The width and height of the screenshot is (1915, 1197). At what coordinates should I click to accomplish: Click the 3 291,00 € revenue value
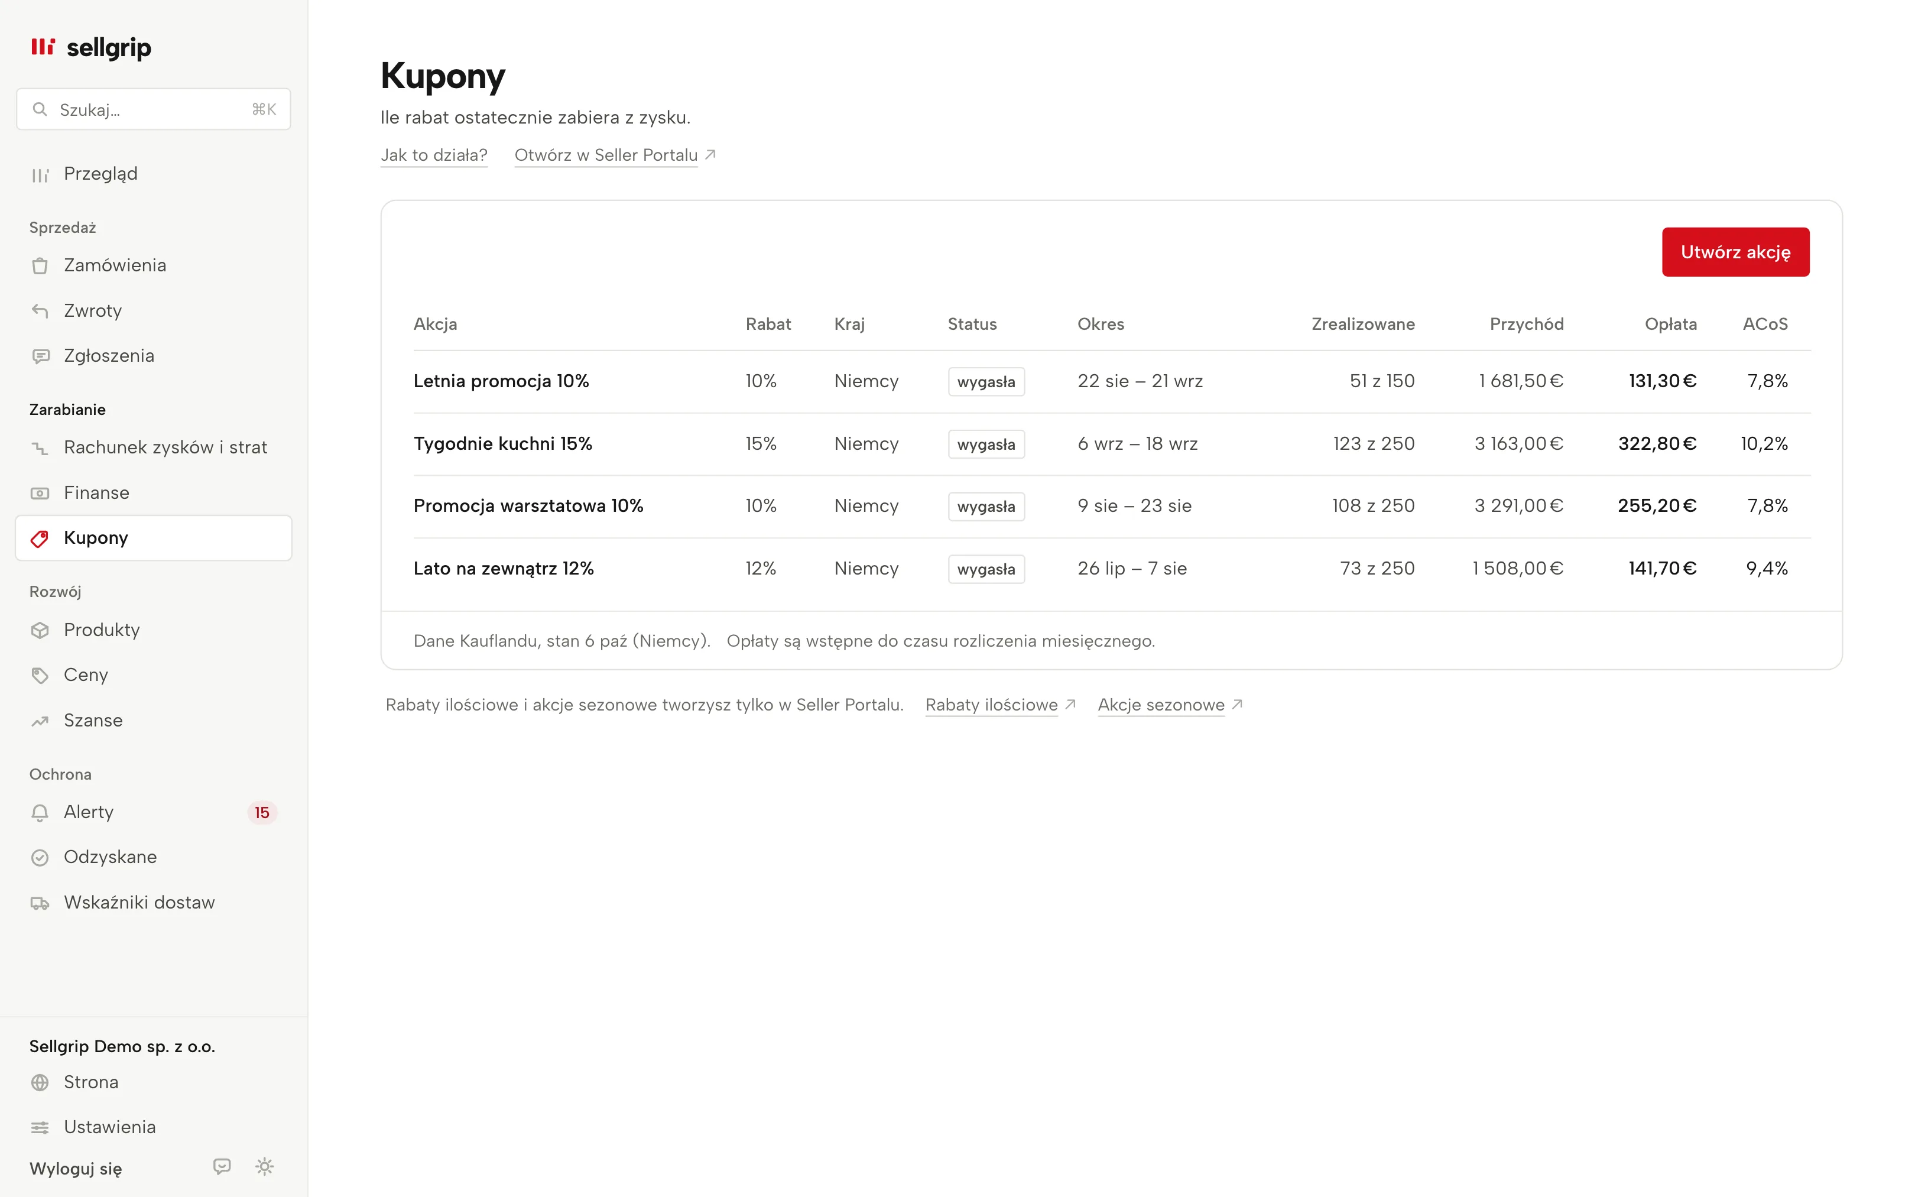(x=1518, y=506)
